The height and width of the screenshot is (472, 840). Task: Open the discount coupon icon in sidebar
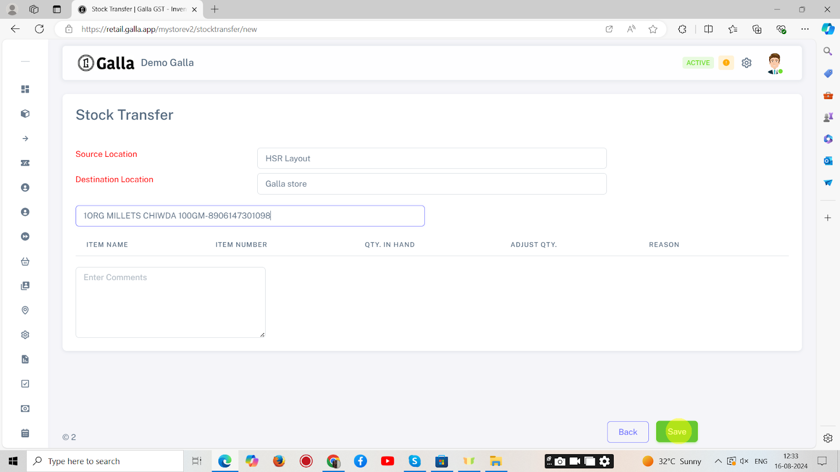tap(25, 163)
